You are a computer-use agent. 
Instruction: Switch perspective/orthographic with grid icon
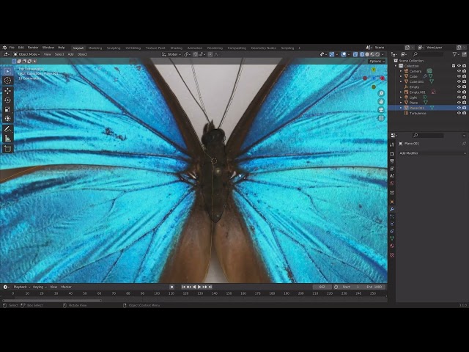[381, 118]
